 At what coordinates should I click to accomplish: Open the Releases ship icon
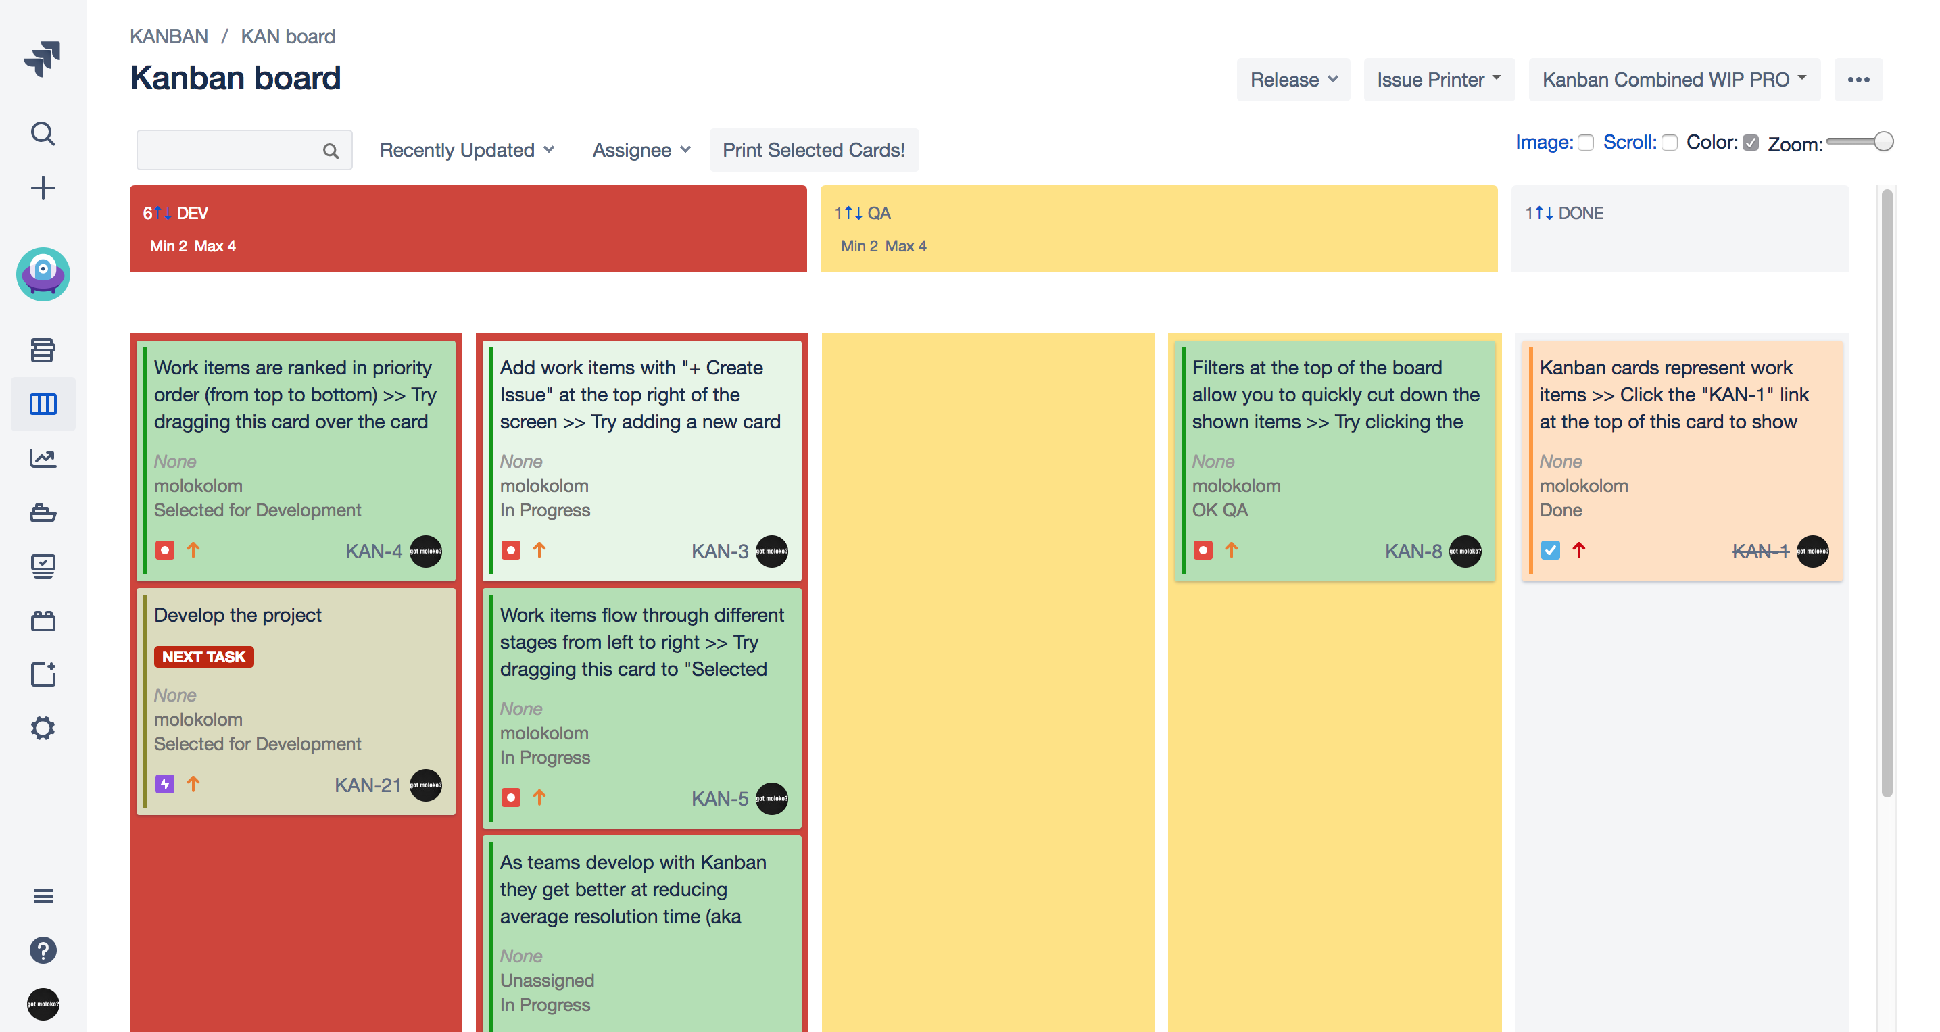(x=42, y=512)
